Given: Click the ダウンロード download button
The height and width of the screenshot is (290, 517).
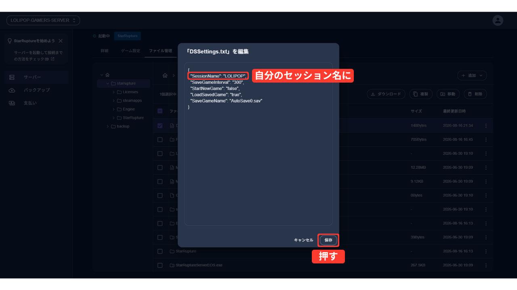Looking at the screenshot, I should coord(386,94).
